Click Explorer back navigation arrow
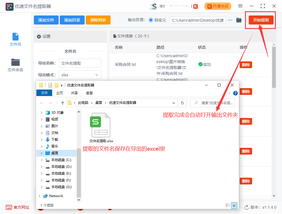This screenshot has height=214, width=282. (x=42, y=103)
